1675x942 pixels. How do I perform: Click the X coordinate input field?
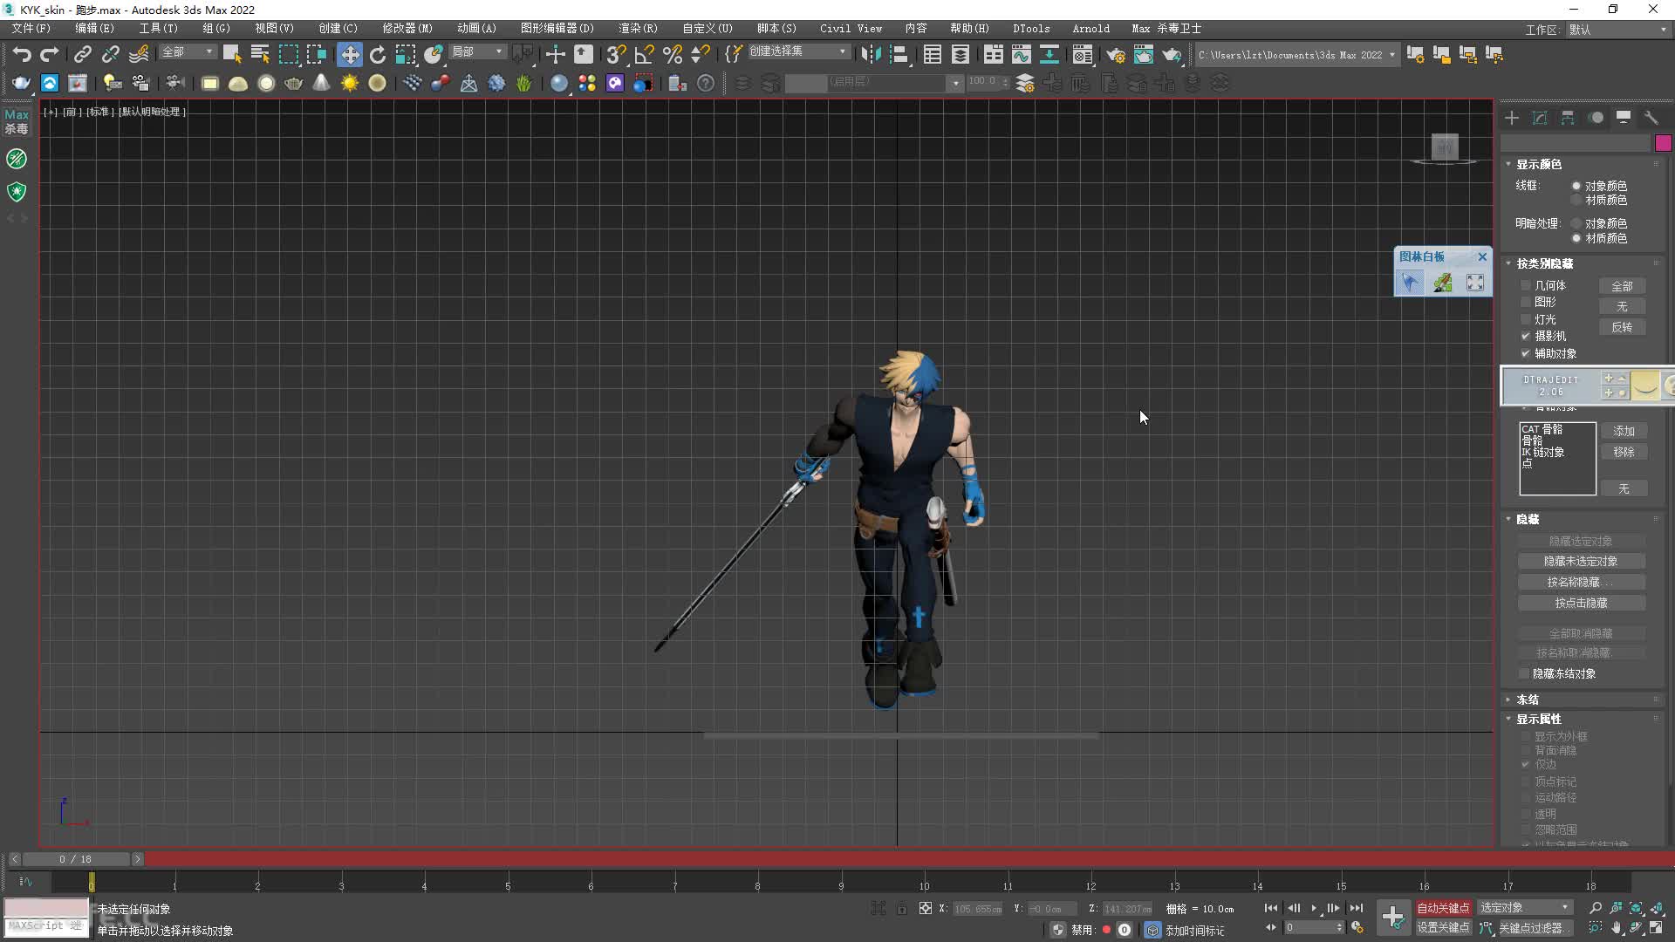pos(979,909)
